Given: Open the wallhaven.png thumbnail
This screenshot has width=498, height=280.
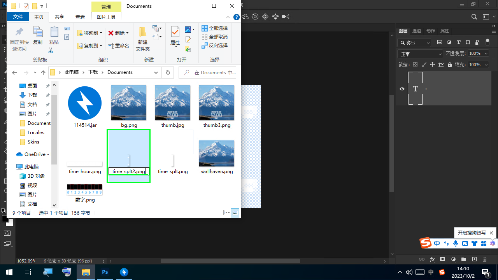Looking at the screenshot, I should tap(216, 154).
